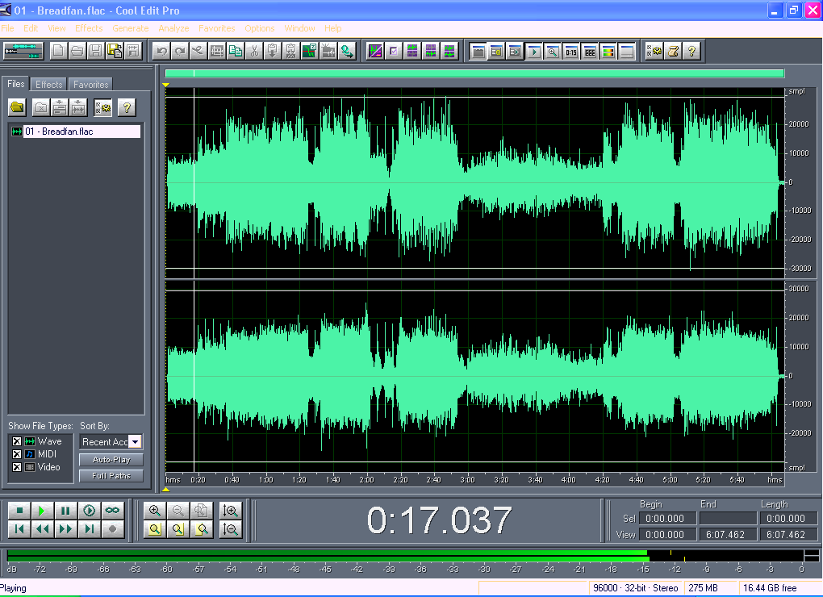Click the 3:00 mark on the time ruler
This screenshot has height=597, width=823.
coord(467,479)
